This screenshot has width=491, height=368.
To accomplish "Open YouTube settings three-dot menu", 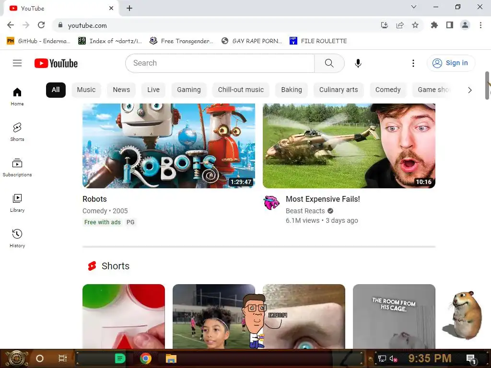I will (413, 63).
